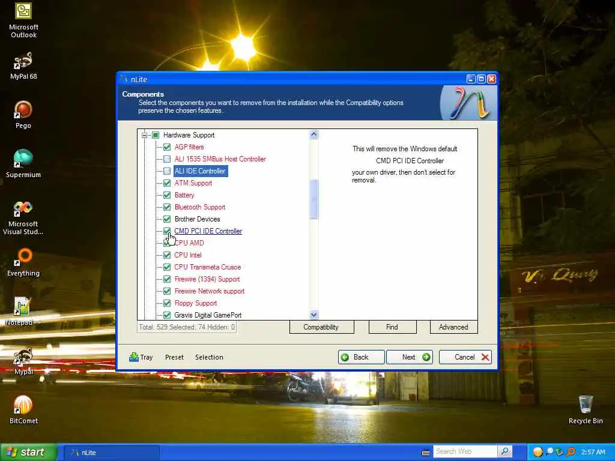Viewport: 615px width, 461px height.
Task: Launch Supermium browser shortcut
Action: 23,163
